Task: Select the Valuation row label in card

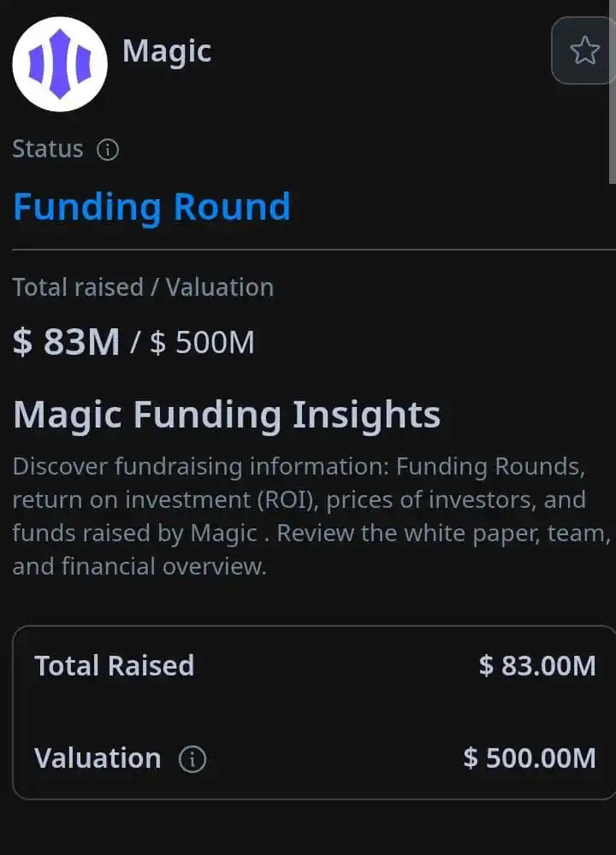Action: pyautogui.click(x=98, y=758)
